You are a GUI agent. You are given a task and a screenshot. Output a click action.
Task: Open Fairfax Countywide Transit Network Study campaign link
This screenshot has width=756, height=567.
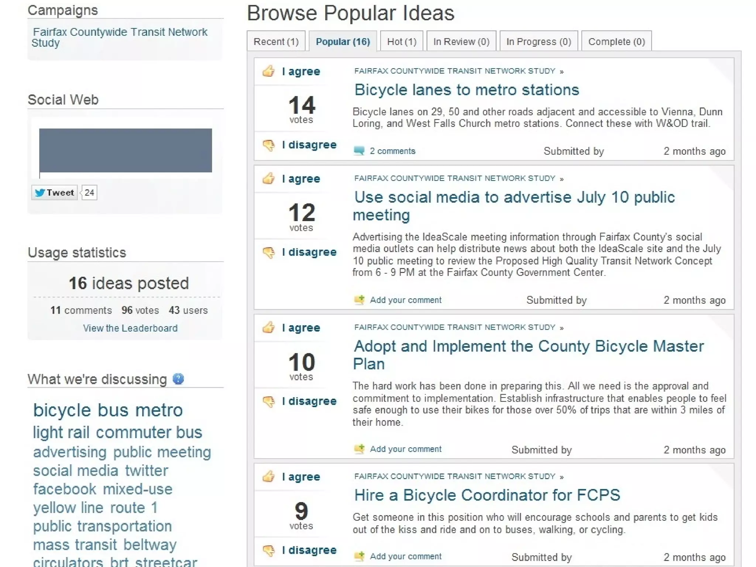click(120, 37)
